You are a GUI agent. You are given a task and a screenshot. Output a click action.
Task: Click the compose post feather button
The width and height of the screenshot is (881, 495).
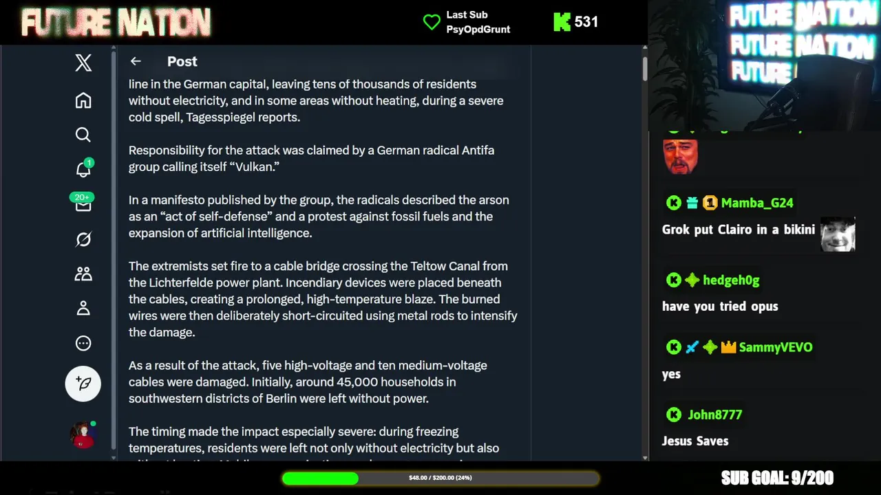[x=83, y=383]
